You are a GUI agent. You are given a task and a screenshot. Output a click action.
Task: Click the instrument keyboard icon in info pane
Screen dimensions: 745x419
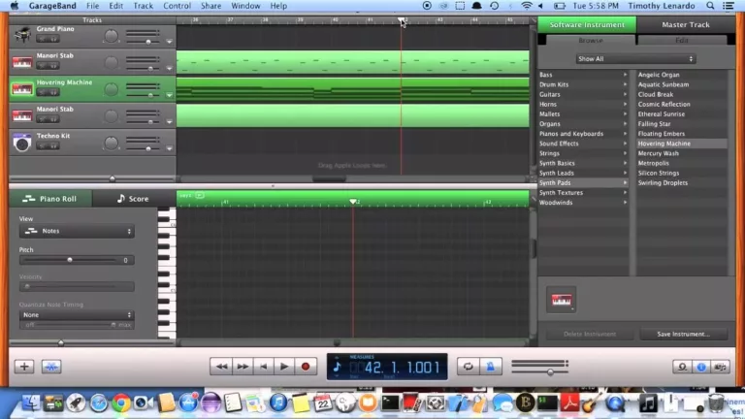coord(561,300)
